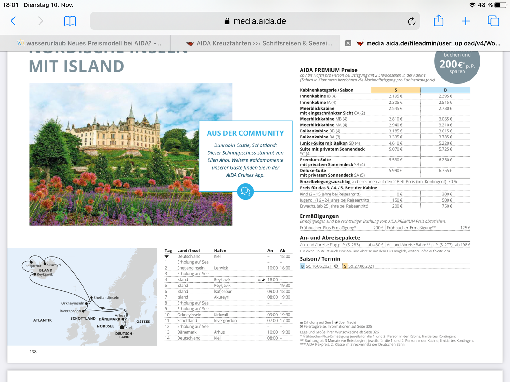Viewport: 510px width, 382px height.
Task: Select the So, 16.05.2021 date
Action: click(318, 266)
